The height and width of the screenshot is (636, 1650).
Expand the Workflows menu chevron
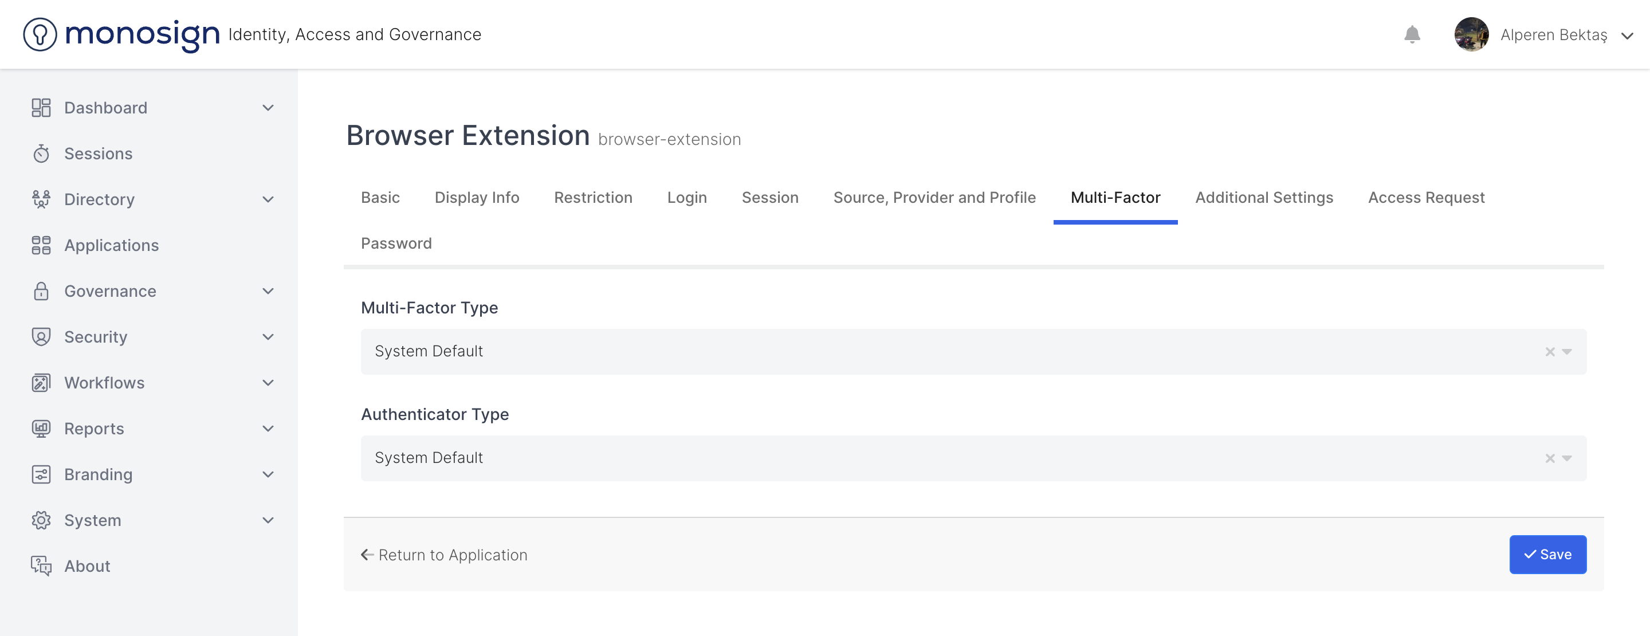point(268,383)
